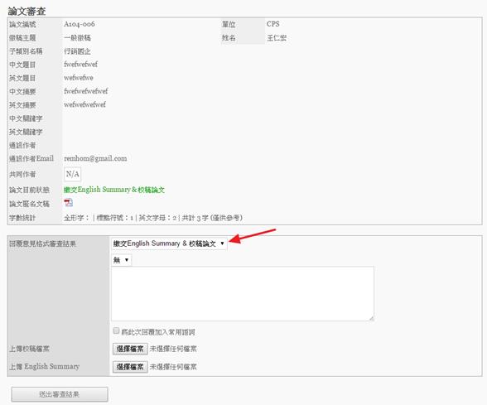Check the 將此次回覆加入常用語詞 checkbox
The width and height of the screenshot is (487, 405).
116,330
